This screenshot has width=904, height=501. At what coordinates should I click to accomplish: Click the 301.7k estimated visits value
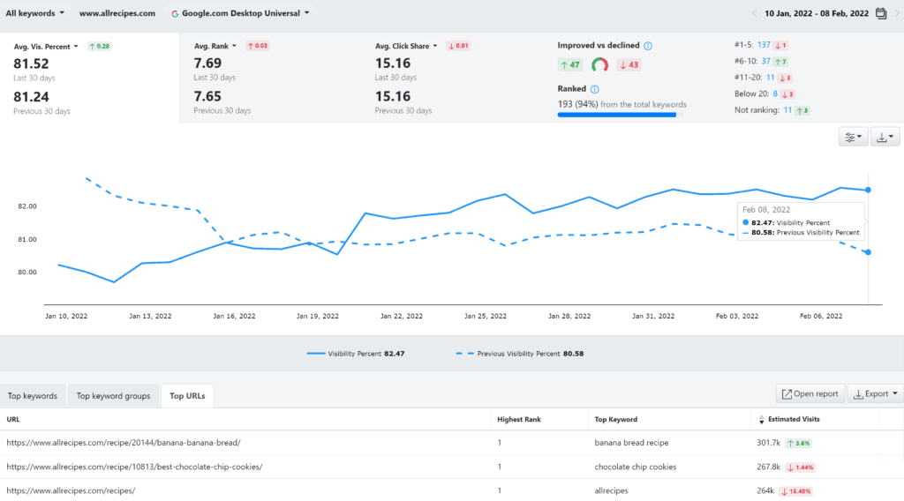coord(769,443)
